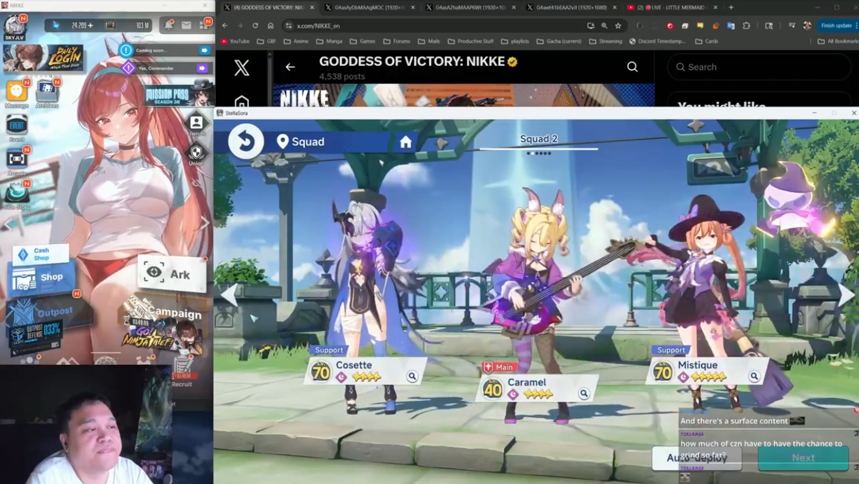Click the browser reload button
Screen dimensions: 859x484
(x=255, y=26)
